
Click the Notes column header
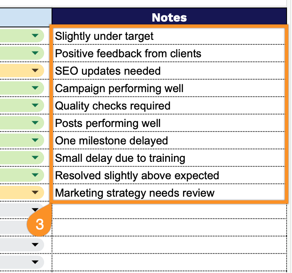169,17
